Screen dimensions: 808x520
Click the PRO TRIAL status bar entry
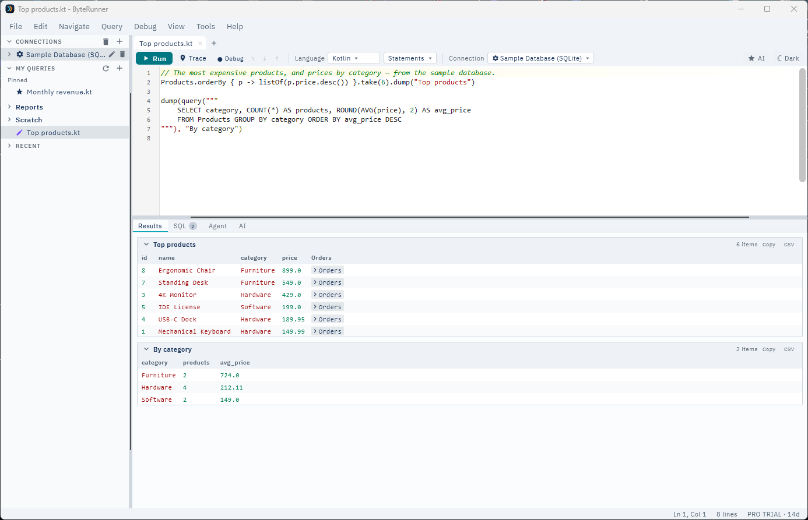tap(773, 514)
